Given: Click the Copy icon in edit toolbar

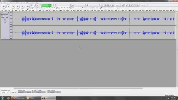Looking at the screenshot, I should pyautogui.click(x=105, y=5).
